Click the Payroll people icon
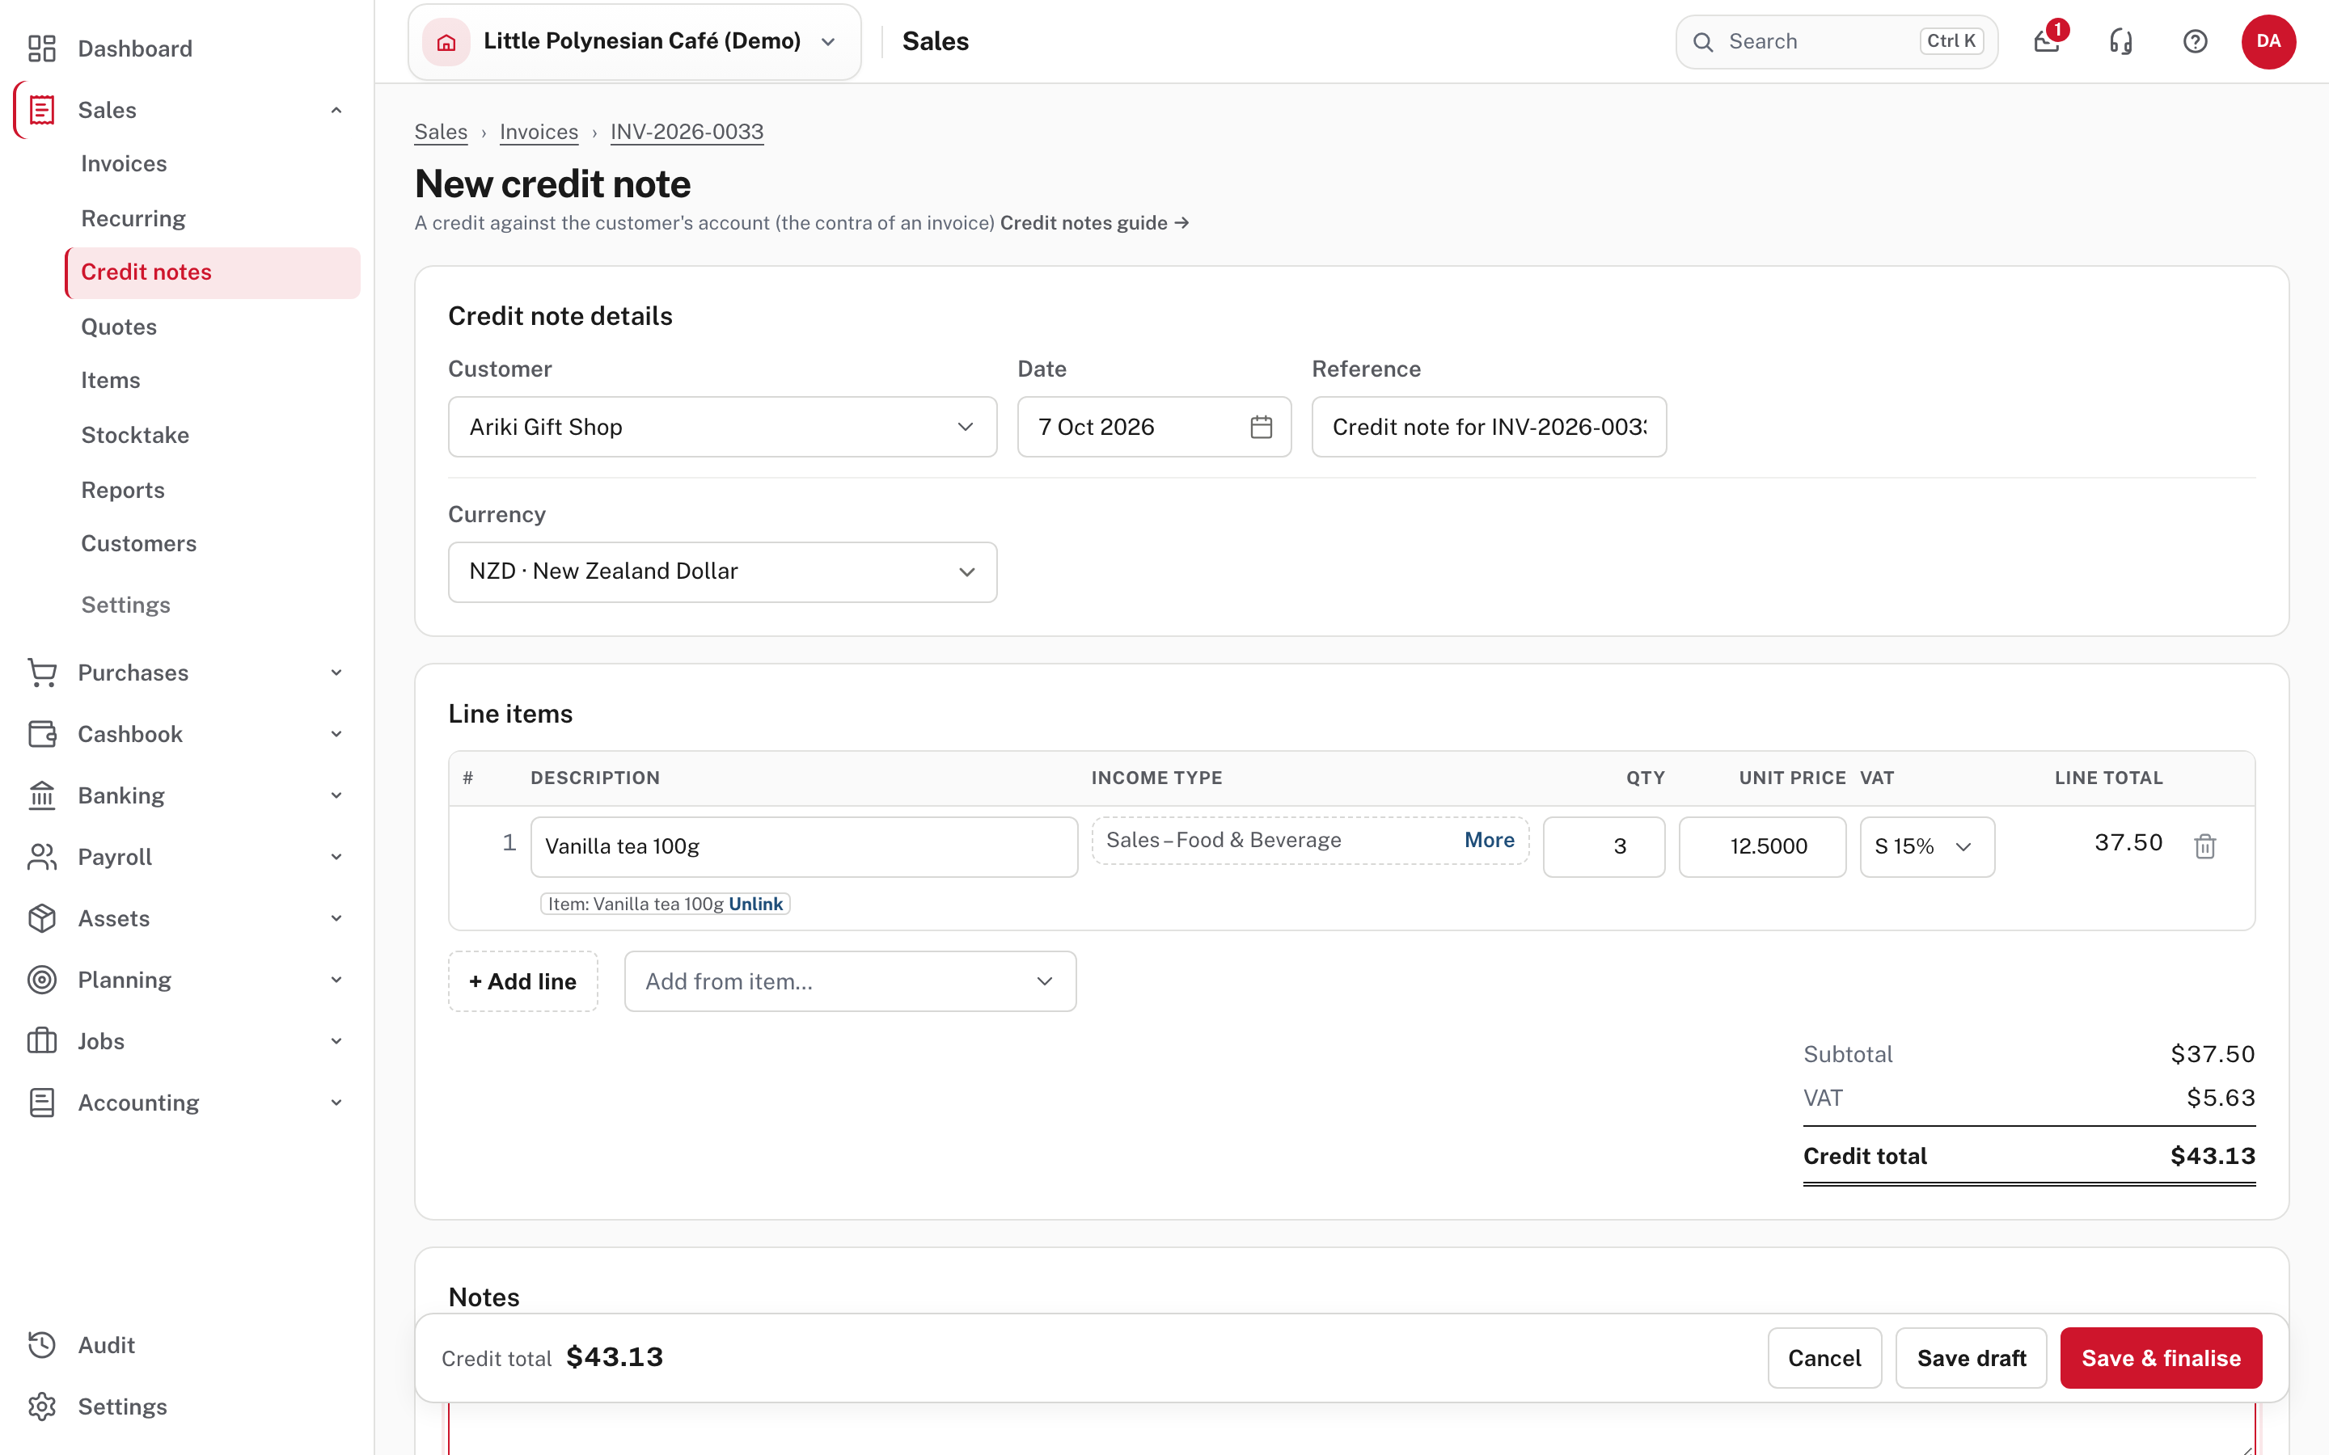 (41, 857)
